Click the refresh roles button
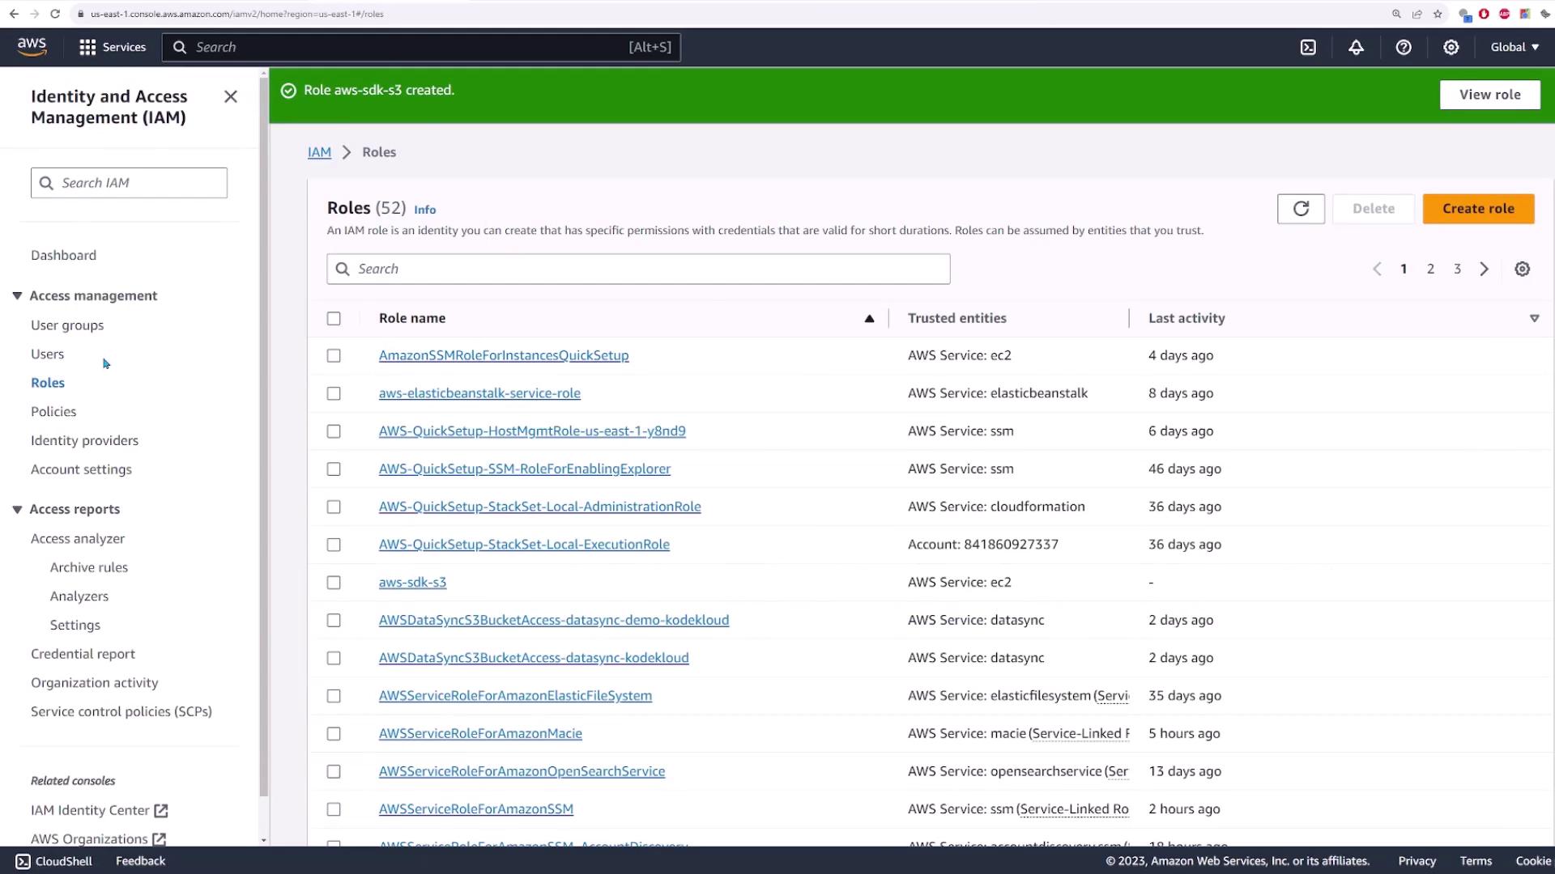 (x=1301, y=209)
